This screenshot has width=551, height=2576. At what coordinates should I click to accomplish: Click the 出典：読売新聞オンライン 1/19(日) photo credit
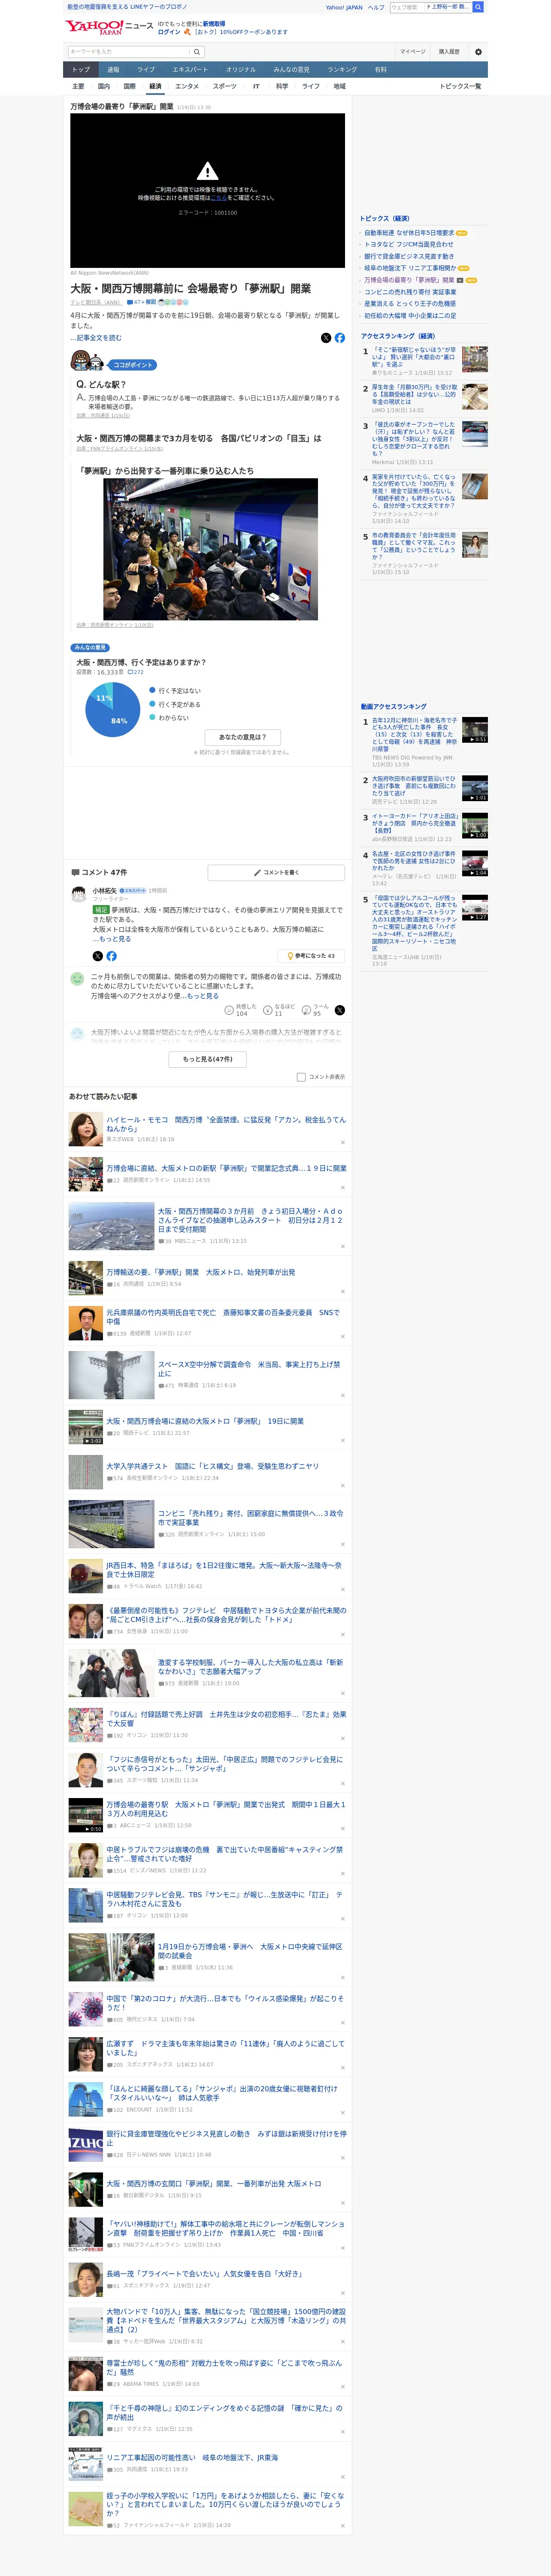tap(115, 626)
